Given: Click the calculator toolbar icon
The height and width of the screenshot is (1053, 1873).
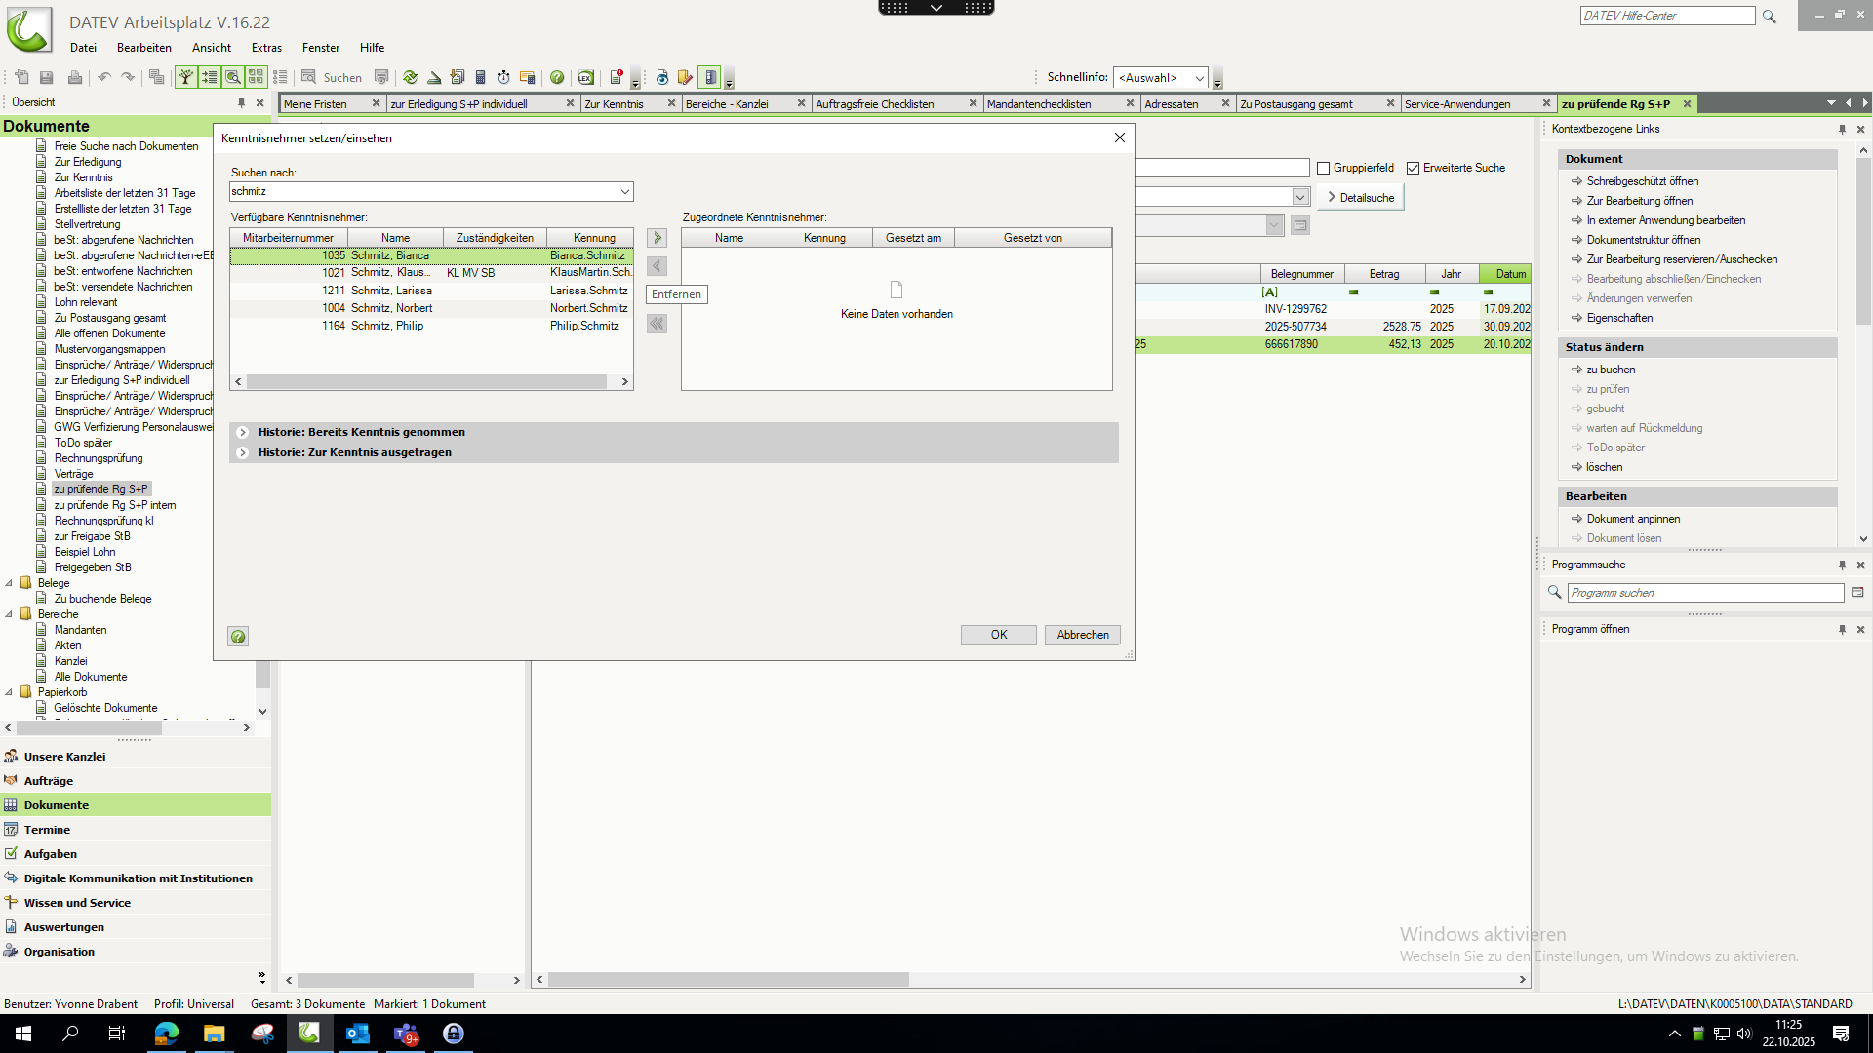Looking at the screenshot, I should click(x=480, y=77).
